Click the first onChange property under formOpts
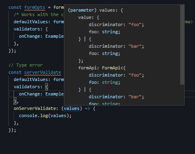Image resolution: width=195 pixels, height=154 pixels. (x=30, y=36)
